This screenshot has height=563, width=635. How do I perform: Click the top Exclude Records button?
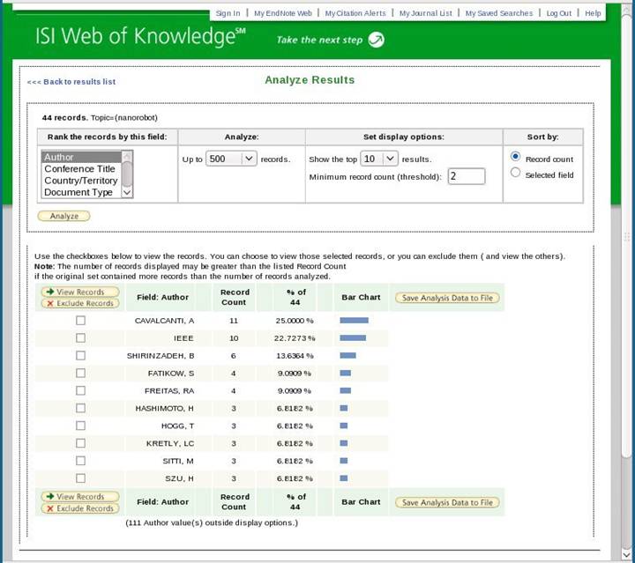pyautogui.click(x=80, y=303)
